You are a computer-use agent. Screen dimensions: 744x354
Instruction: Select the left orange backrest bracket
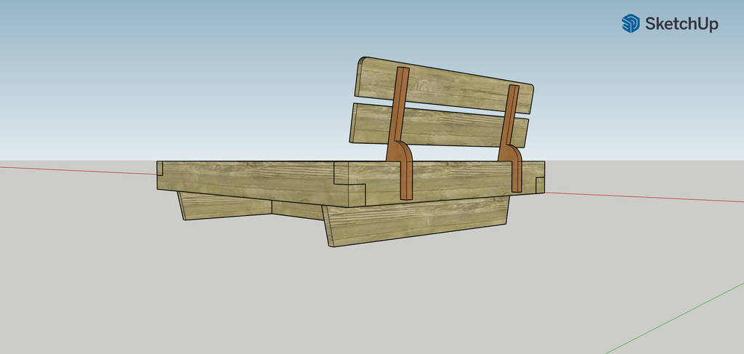pyautogui.click(x=401, y=133)
